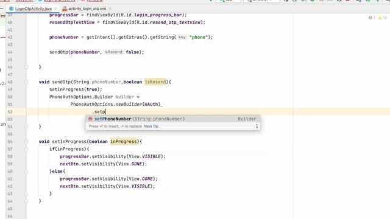This screenshot has height=219, width=390.
Task: Close the activity_login_otp.xml tab
Action: click(x=110, y=9)
